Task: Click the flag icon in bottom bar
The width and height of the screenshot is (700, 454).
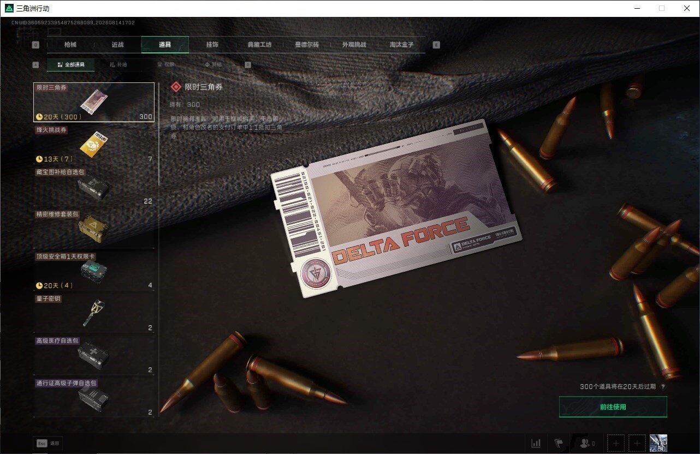Action: (x=559, y=444)
